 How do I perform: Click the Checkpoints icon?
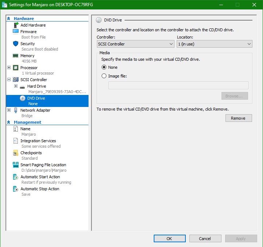tap(16, 153)
